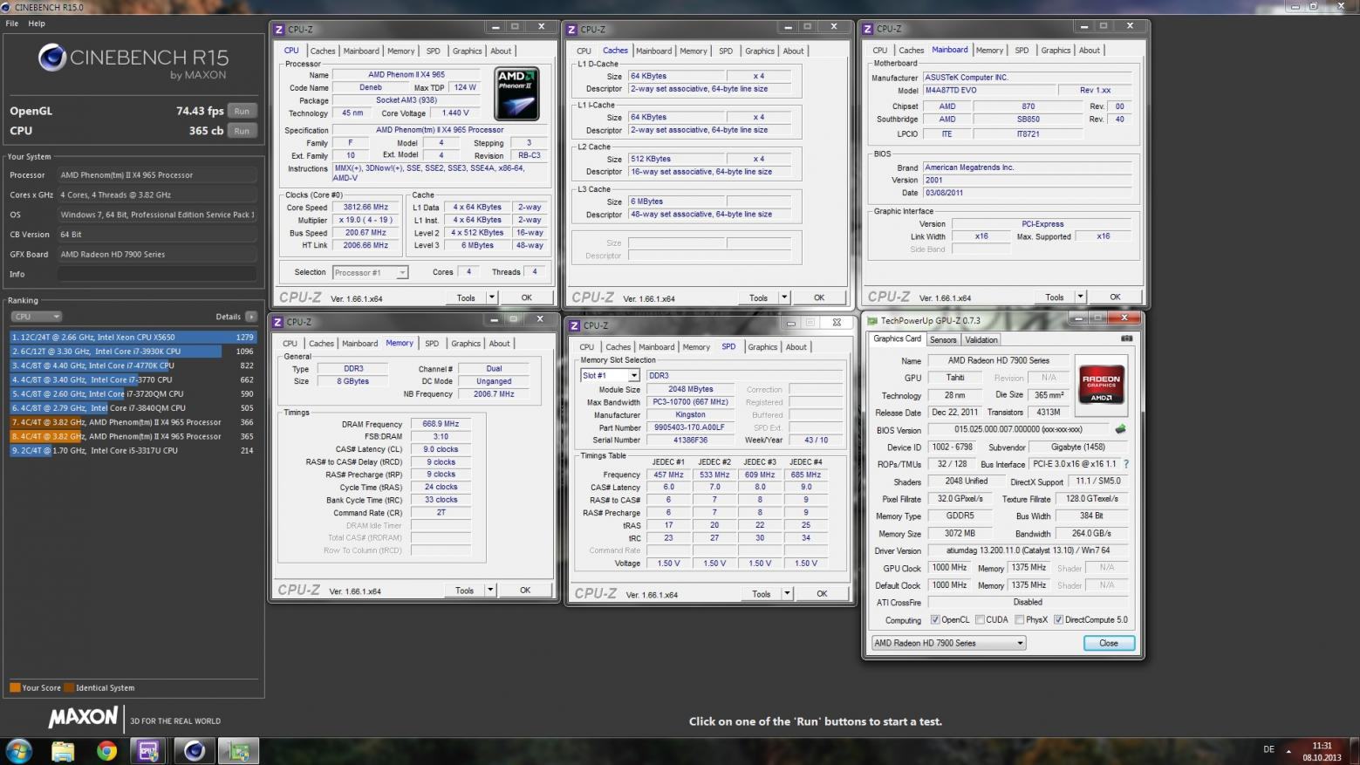Click CPU-Z icon in the Memory window title bar

278,322
